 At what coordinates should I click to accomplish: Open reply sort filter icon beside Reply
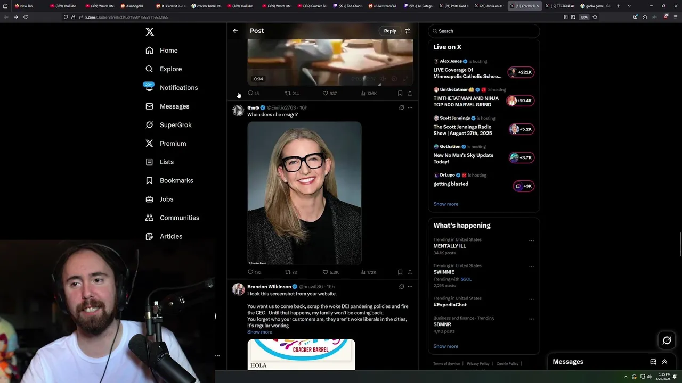[x=408, y=31]
